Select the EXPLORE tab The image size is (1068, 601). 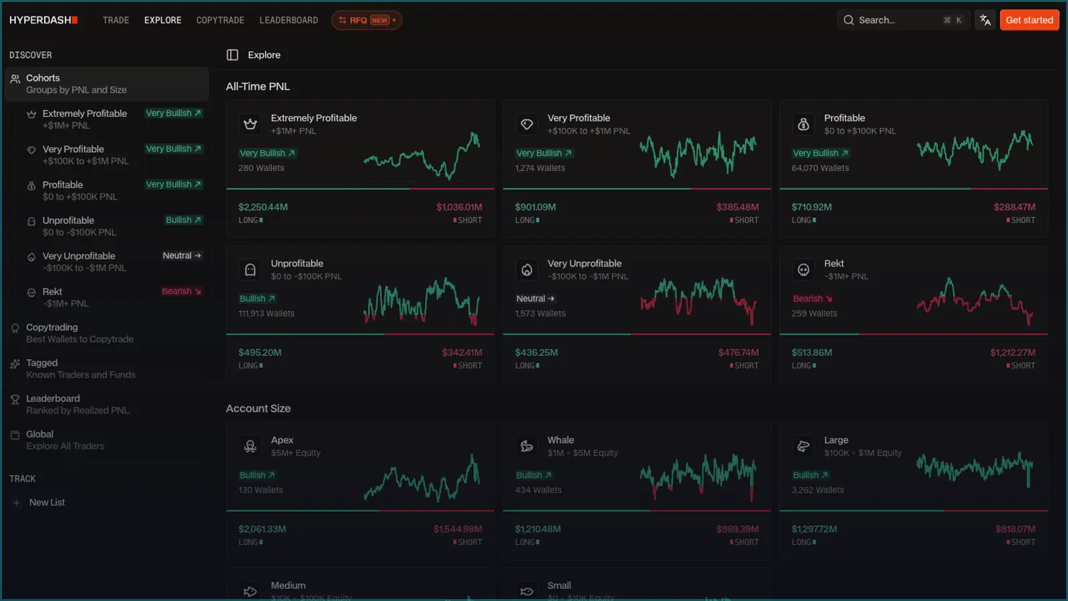tap(163, 20)
